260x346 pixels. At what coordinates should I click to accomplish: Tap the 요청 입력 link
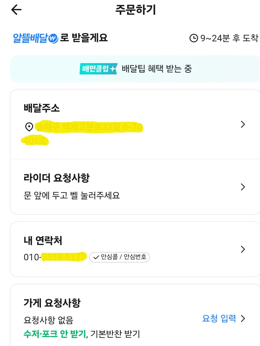click(x=219, y=318)
